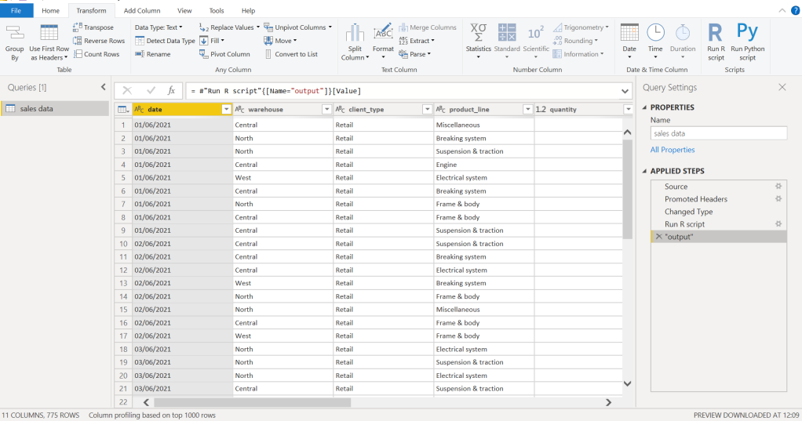Select the sales data query

(55, 108)
